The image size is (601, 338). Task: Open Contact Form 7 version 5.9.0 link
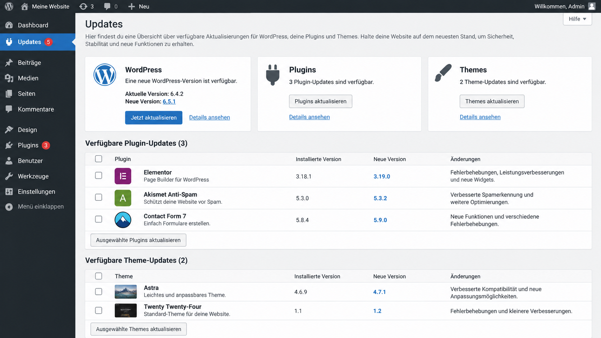point(380,220)
